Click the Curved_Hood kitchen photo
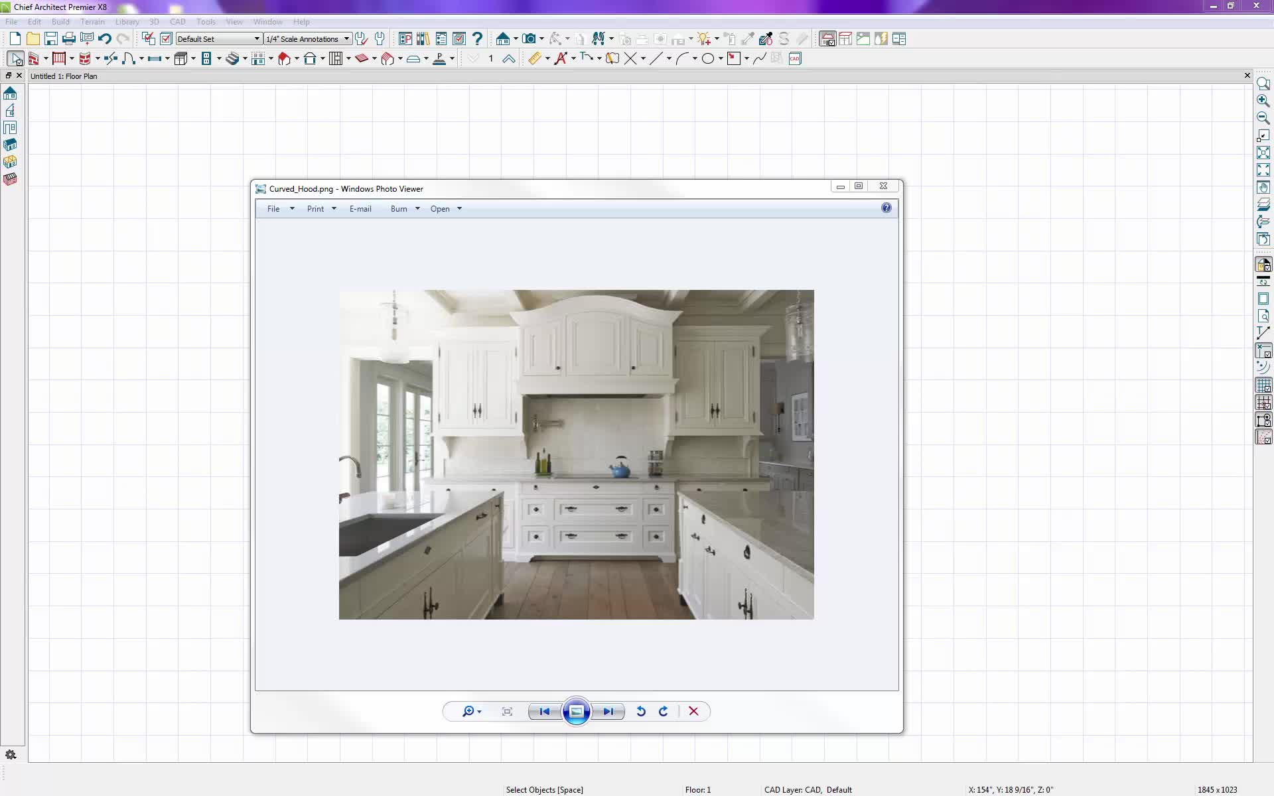Image resolution: width=1274 pixels, height=796 pixels. point(576,454)
